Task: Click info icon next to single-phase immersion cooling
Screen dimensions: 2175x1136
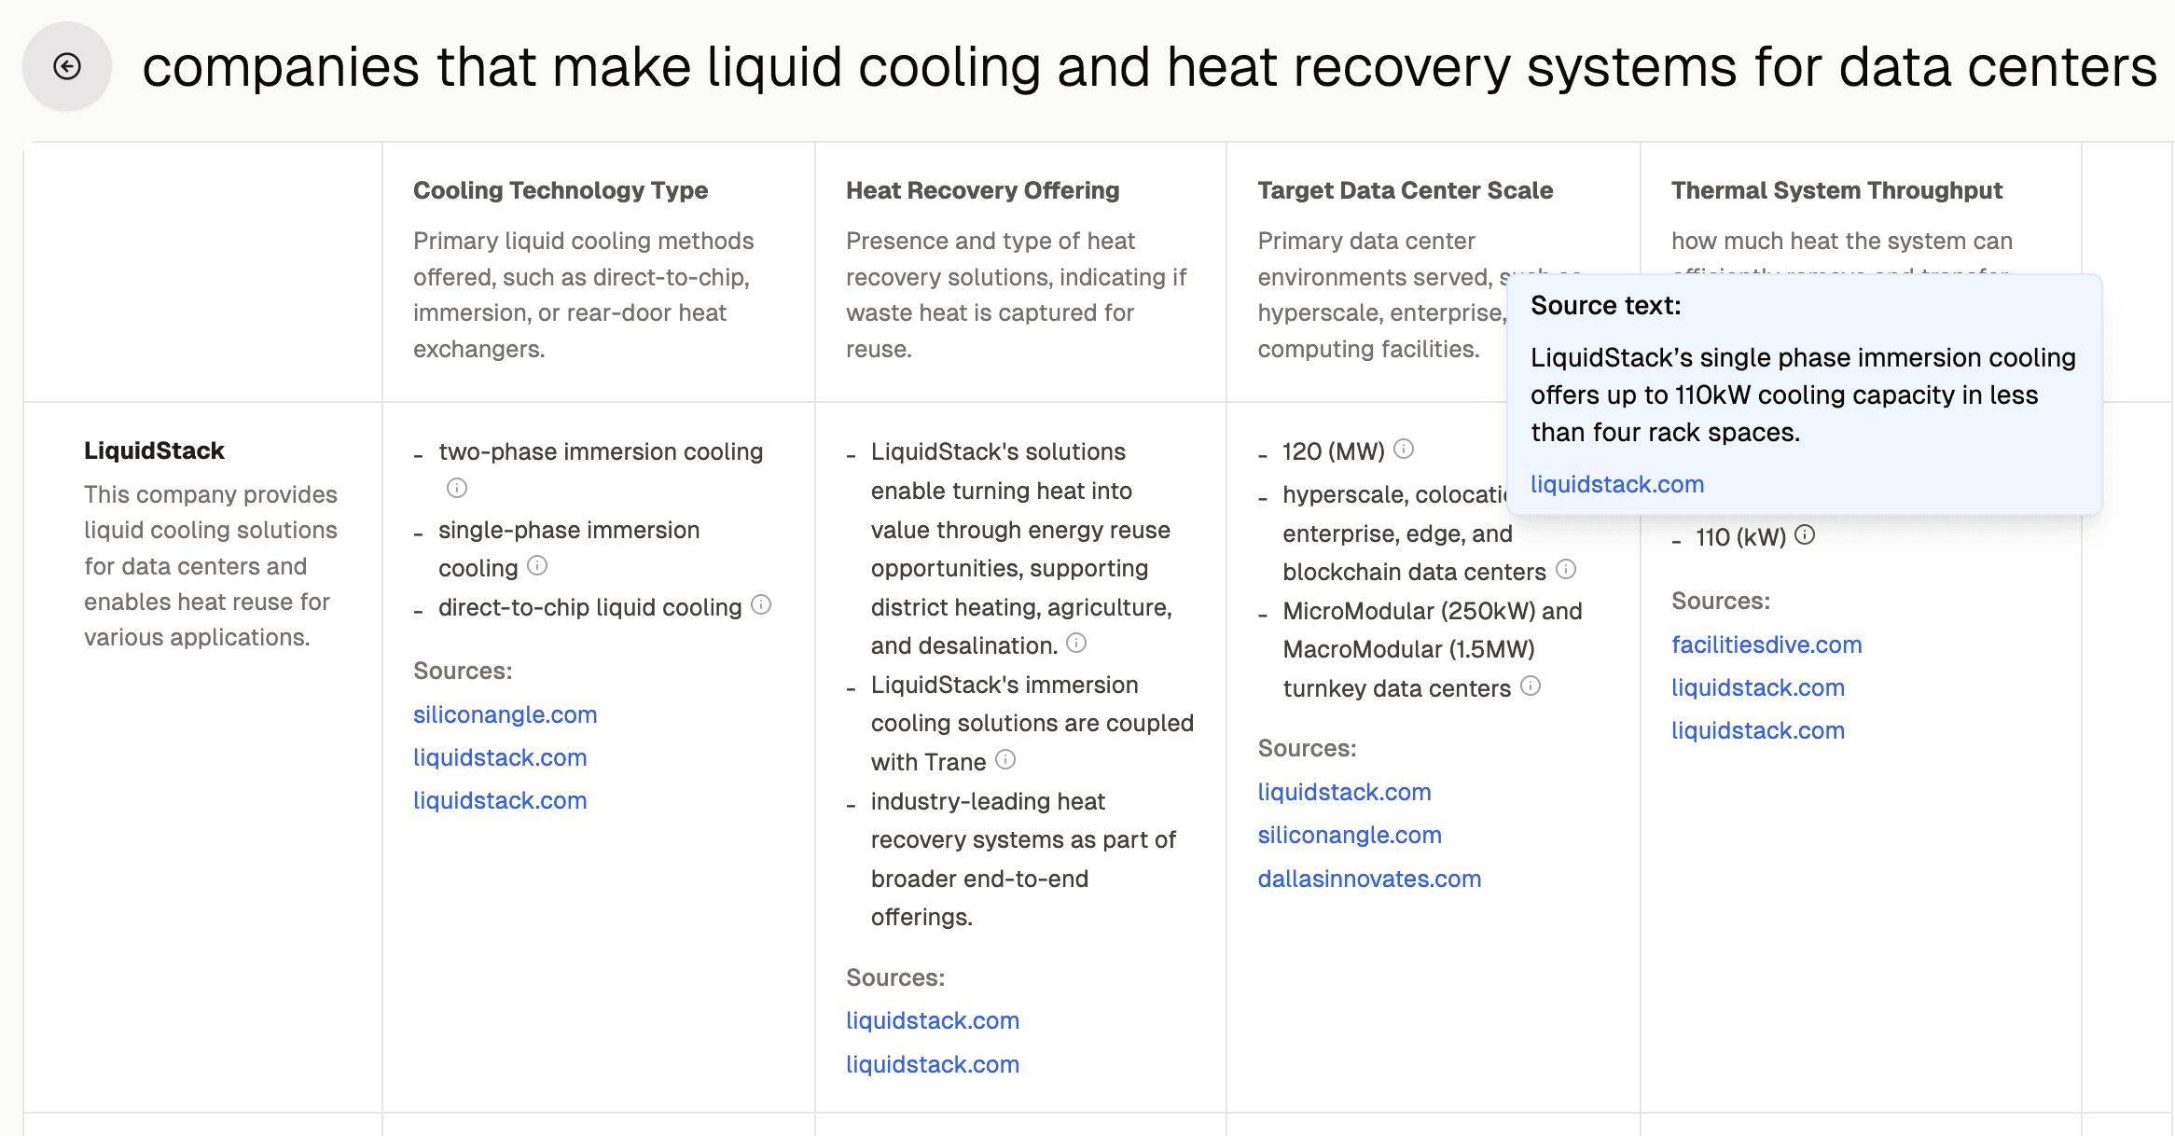Action: [x=537, y=565]
